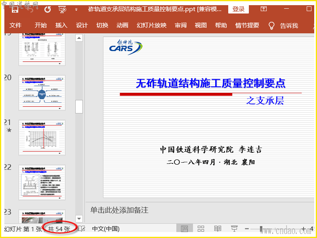The height and width of the screenshot is (238, 317).
Task: Select slide 22 thumbnail with cross-section drawing
Action: (42, 182)
